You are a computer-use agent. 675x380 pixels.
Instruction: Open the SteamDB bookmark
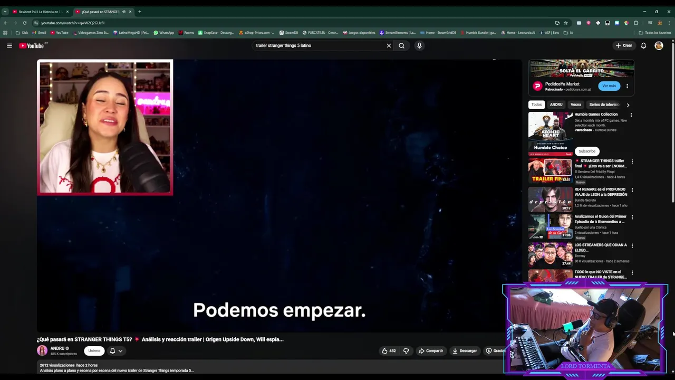(288, 33)
